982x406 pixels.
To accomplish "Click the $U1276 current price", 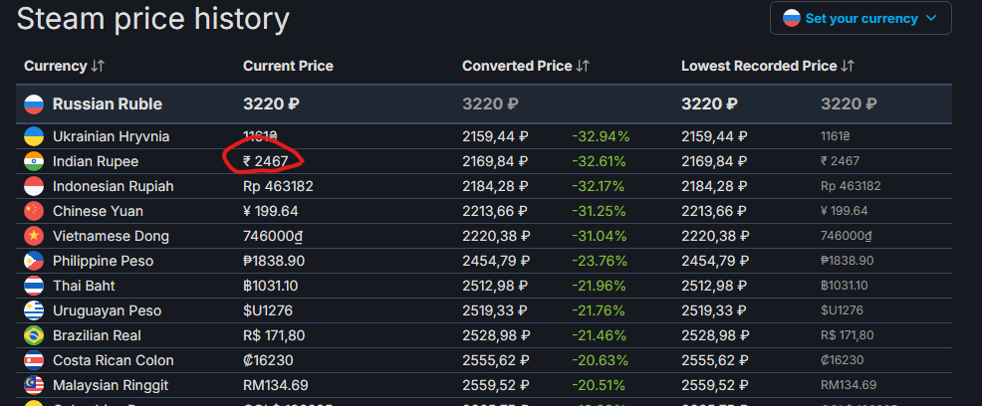I will 268,310.
